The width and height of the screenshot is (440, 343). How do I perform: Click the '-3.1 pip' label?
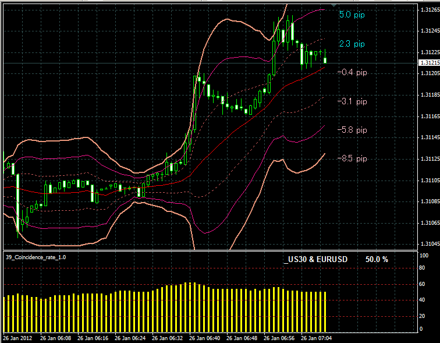tap(352, 101)
